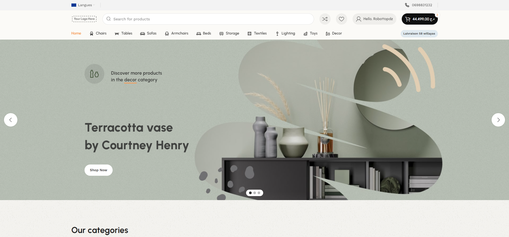Select the first carousel dot indicator
The width and height of the screenshot is (509, 237).
[250, 193]
